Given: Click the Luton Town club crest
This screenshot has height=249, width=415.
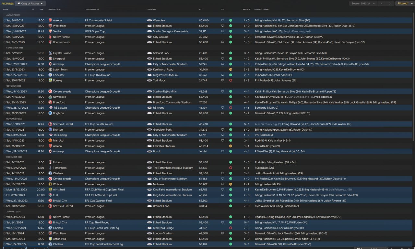Looking at the screenshot, I should click(50, 70).
